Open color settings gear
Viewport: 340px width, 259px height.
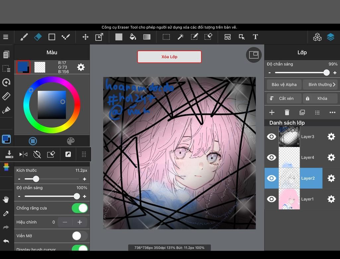pos(81,67)
